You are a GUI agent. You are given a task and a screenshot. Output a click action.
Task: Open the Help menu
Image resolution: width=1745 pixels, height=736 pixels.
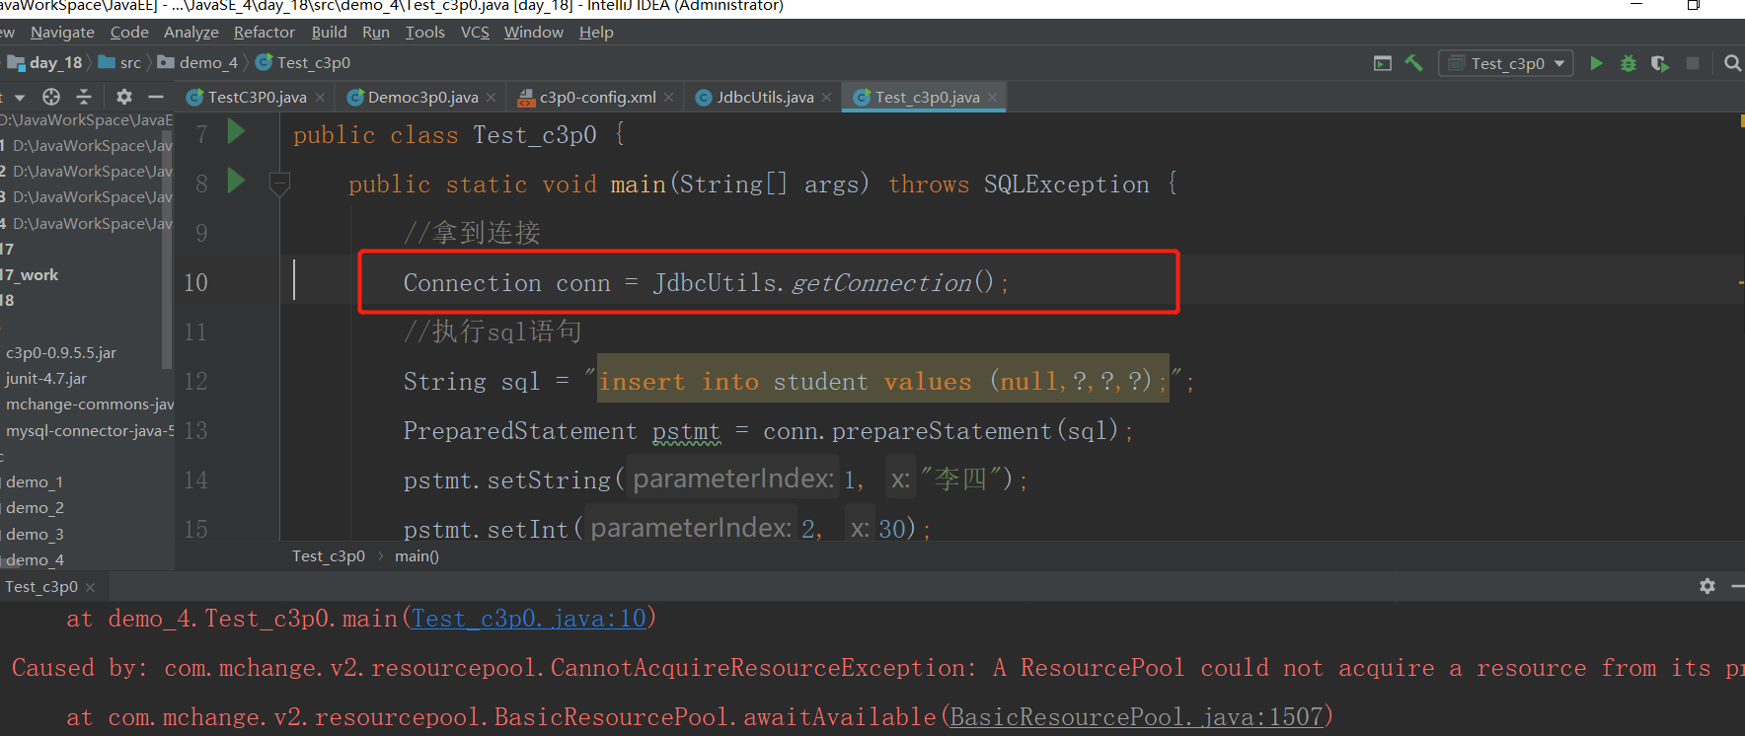[x=596, y=33]
